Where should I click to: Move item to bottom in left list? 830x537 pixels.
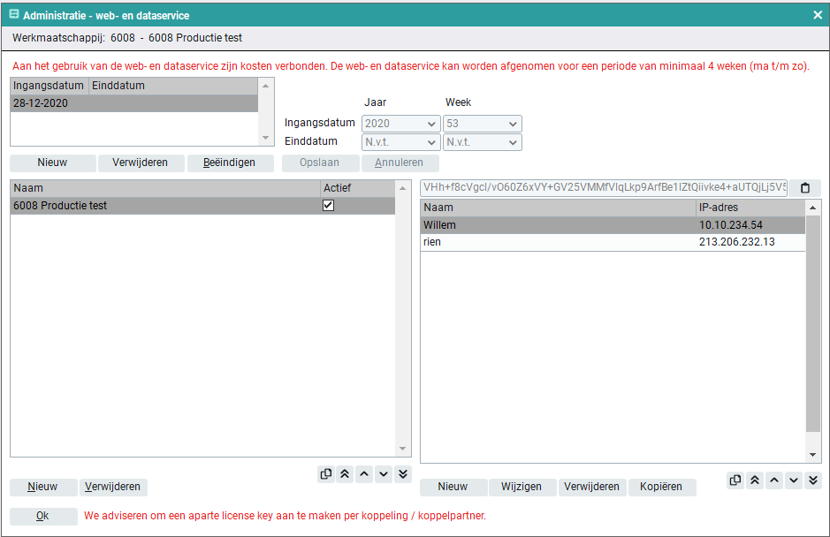[403, 474]
